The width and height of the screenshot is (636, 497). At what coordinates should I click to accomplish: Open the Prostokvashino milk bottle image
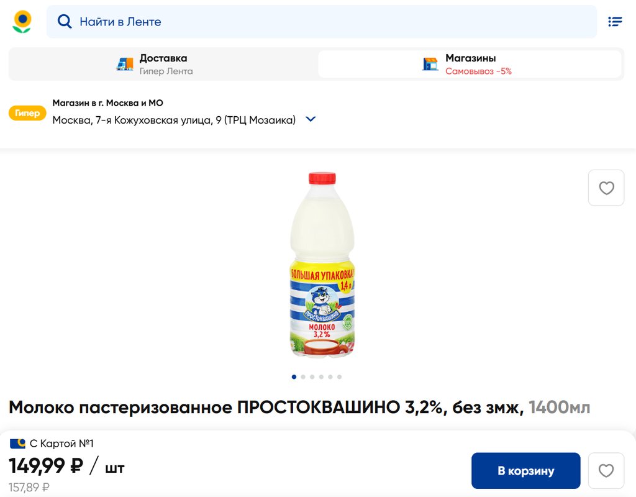pyautogui.click(x=322, y=265)
